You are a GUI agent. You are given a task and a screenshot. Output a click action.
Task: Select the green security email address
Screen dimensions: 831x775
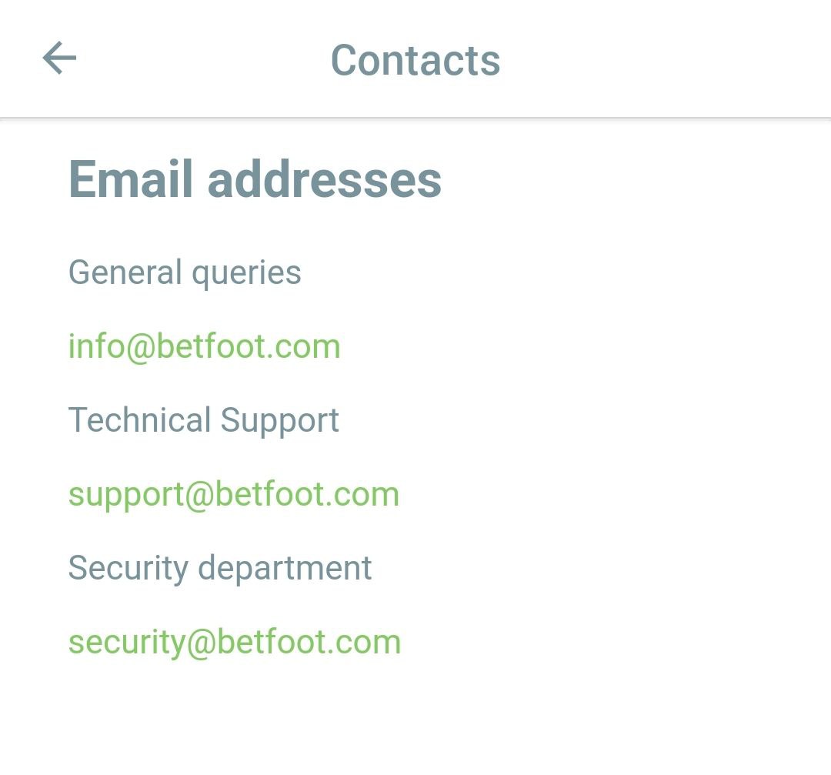point(234,642)
